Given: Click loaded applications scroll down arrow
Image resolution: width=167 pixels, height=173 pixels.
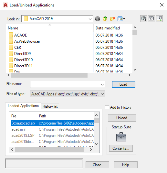Looking at the screenshot, I should (96, 144).
